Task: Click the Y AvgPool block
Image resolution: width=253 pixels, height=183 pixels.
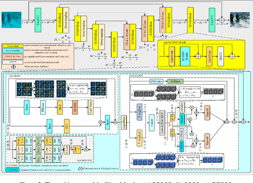Action: 140,137
